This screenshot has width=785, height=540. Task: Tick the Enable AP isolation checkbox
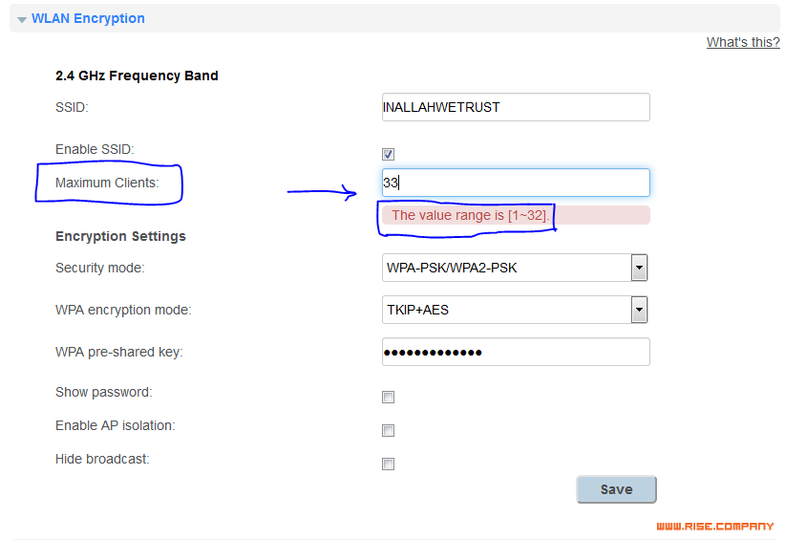pos(388,431)
